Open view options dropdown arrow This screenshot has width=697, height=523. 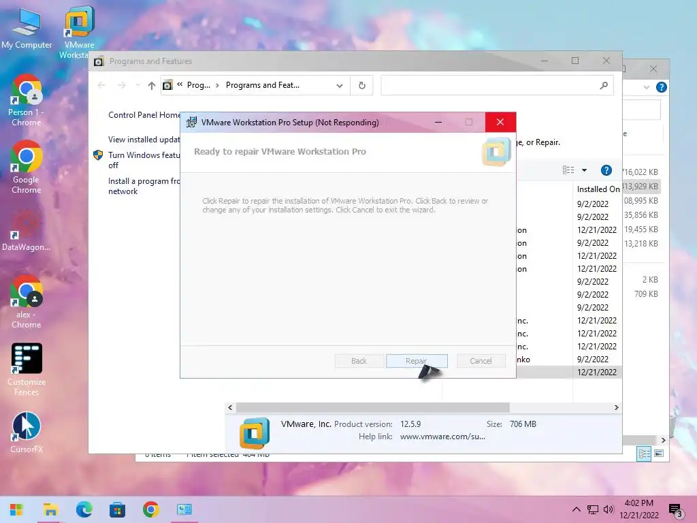pyautogui.click(x=584, y=170)
